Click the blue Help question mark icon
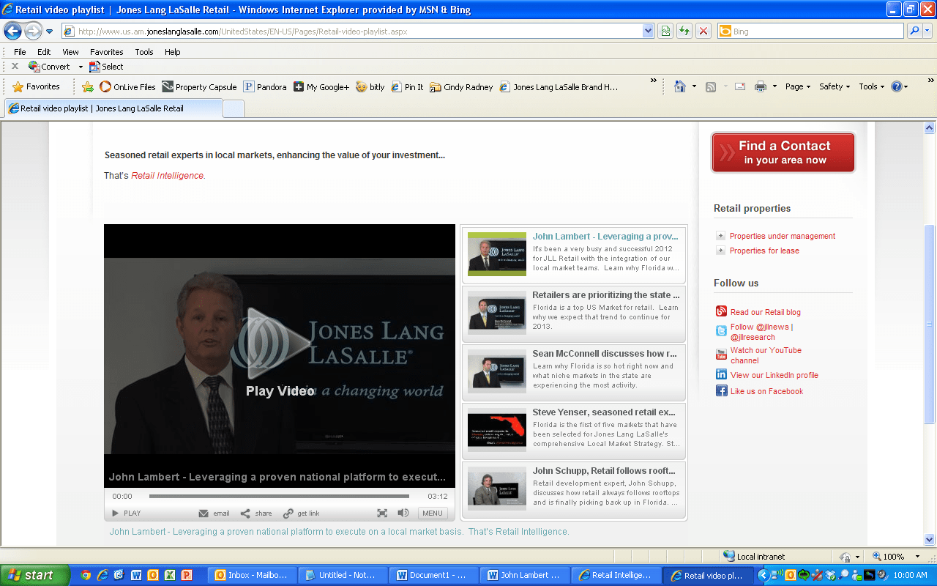The image size is (937, 586). tap(897, 86)
